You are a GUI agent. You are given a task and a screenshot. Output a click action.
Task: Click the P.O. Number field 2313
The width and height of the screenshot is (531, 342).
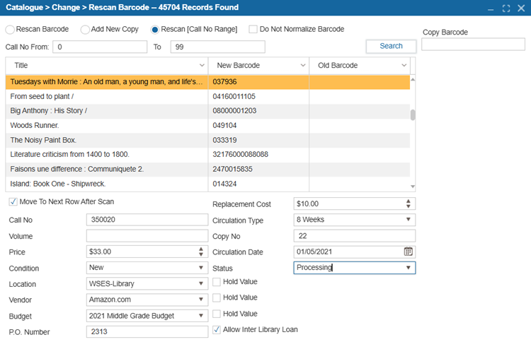point(147,332)
